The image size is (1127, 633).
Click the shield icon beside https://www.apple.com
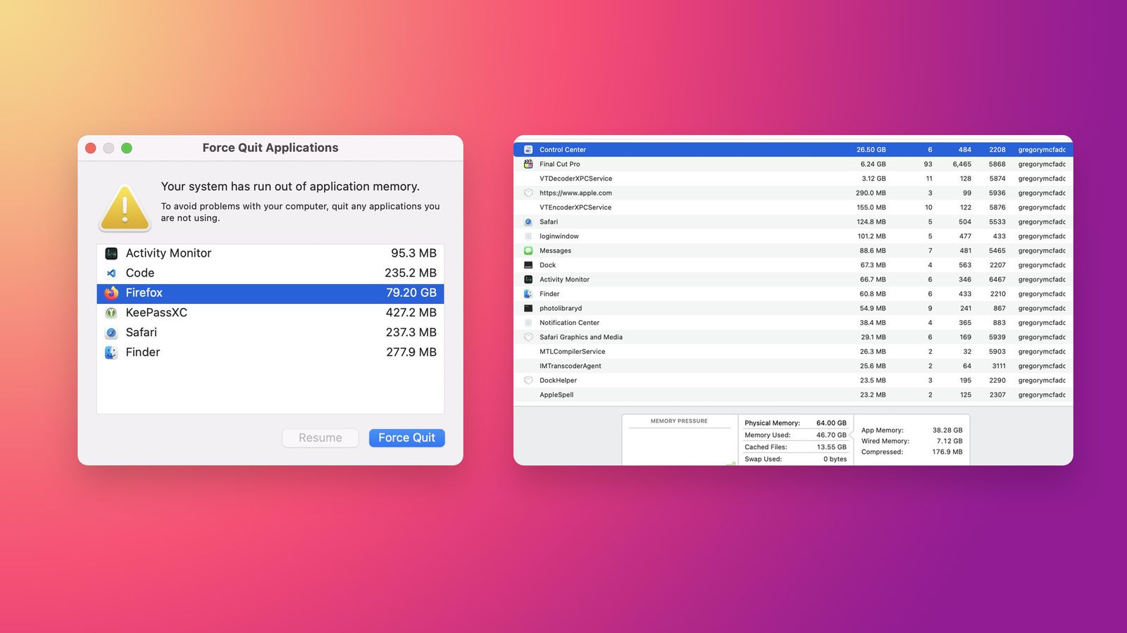528,193
